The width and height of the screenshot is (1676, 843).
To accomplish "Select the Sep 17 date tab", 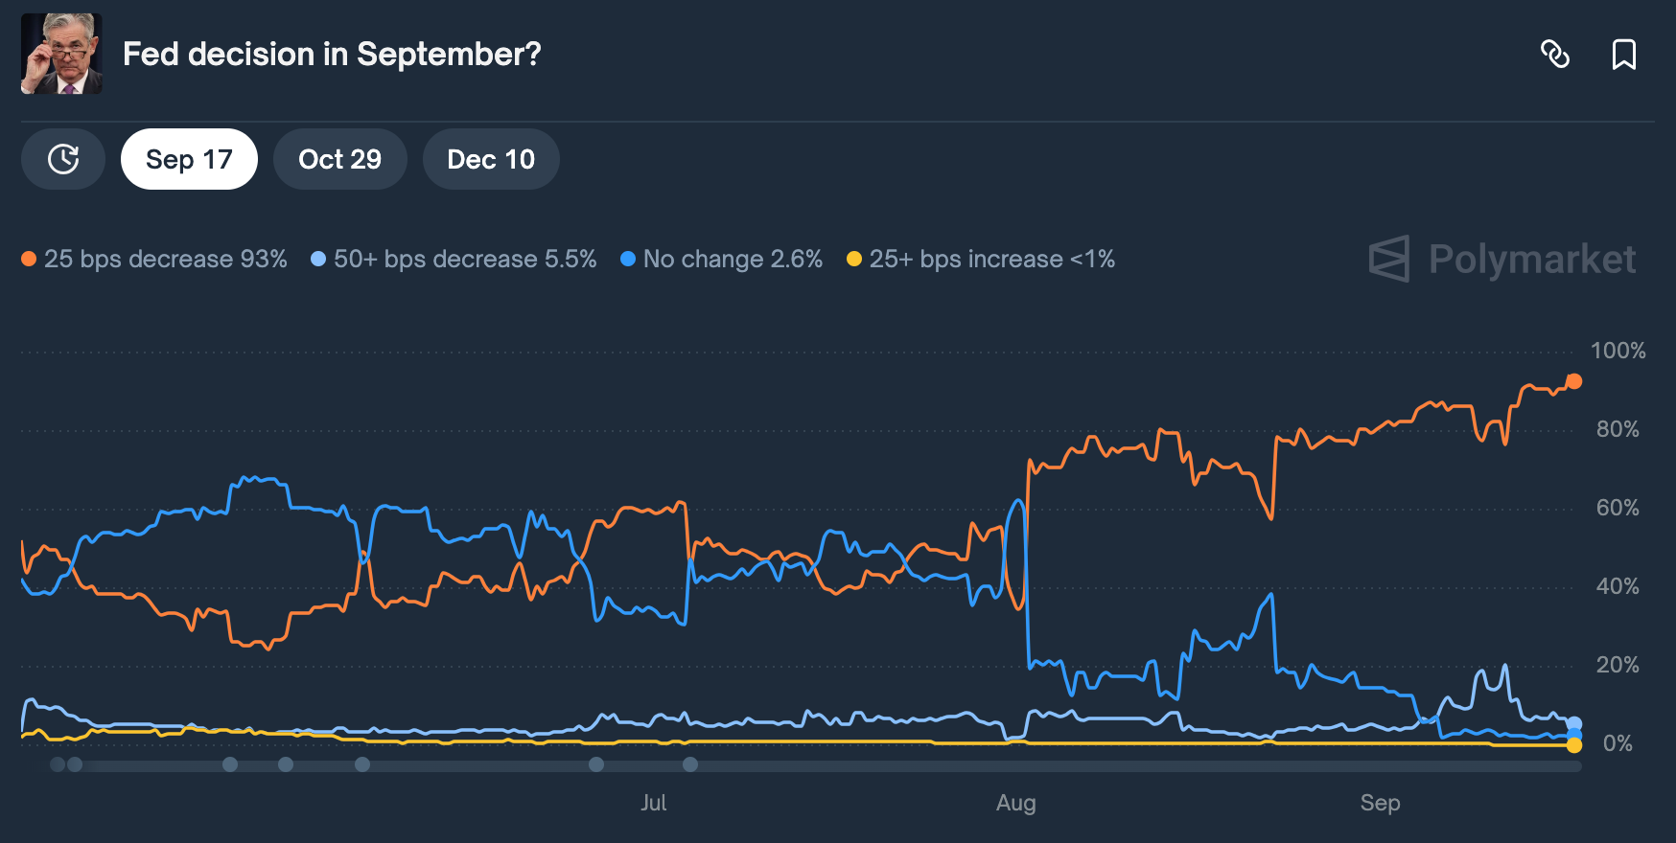I will pyautogui.click(x=189, y=159).
